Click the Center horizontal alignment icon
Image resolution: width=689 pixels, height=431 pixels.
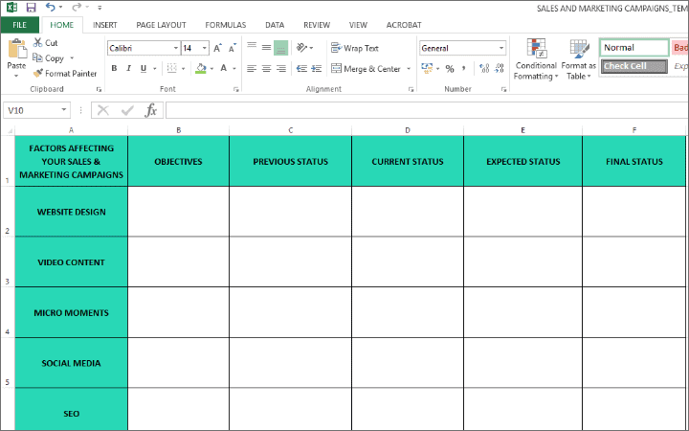[266, 68]
